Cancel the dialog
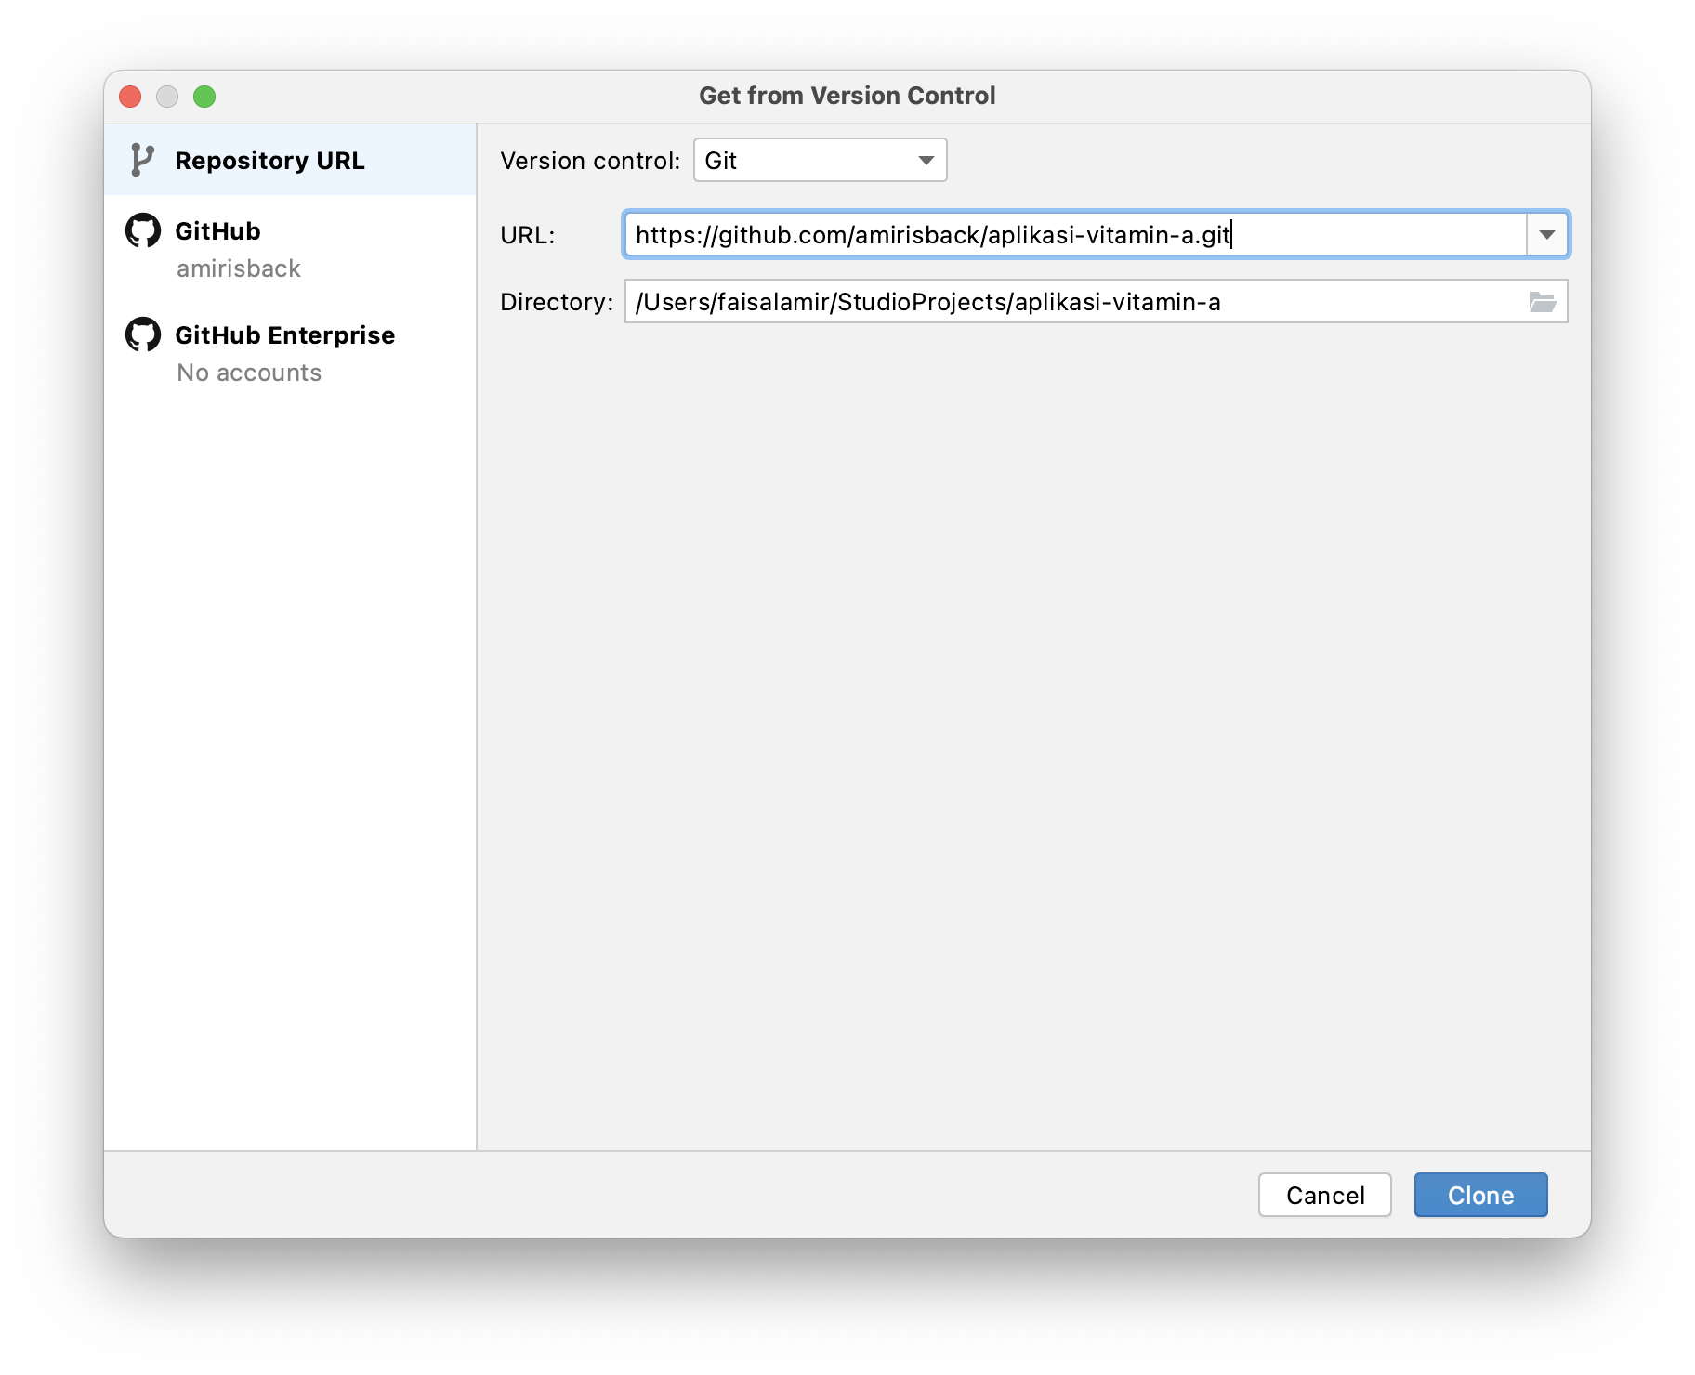The image size is (1695, 1375). (1324, 1195)
